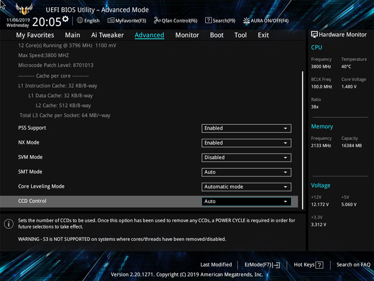Open the SVM Mode dropdown set to Disabled
This screenshot has width=374, height=281.
click(246, 158)
